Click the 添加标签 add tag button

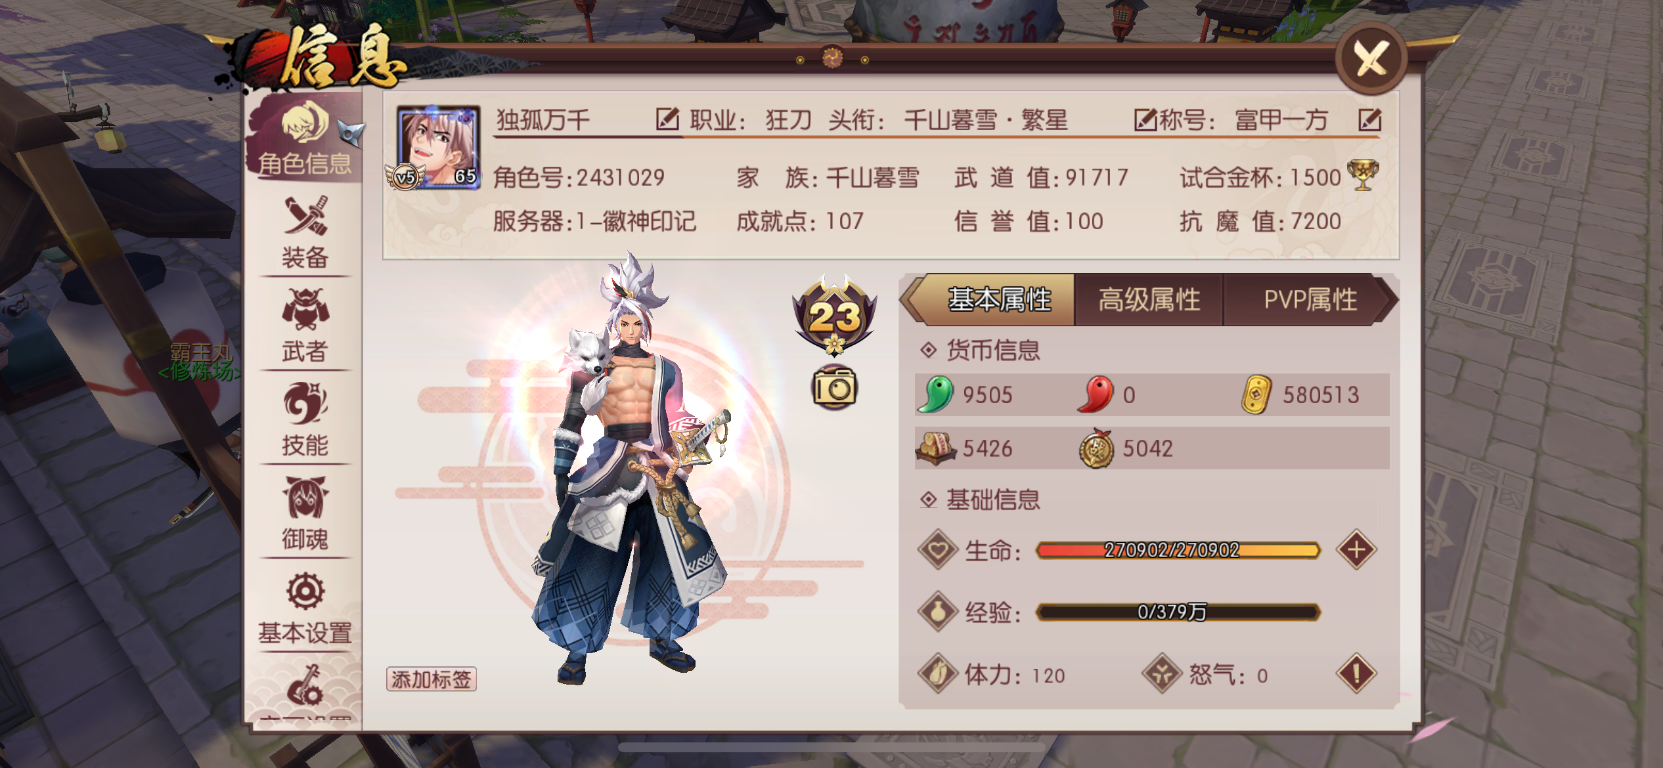432,679
